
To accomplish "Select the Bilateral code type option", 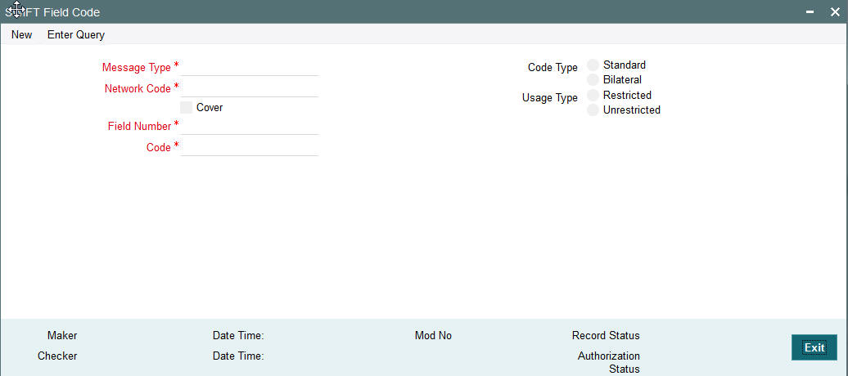I will pos(593,80).
